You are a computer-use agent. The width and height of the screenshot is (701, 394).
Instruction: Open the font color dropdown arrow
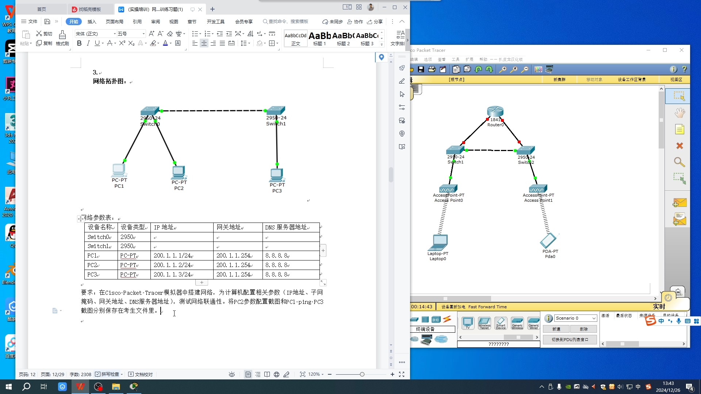coord(171,43)
